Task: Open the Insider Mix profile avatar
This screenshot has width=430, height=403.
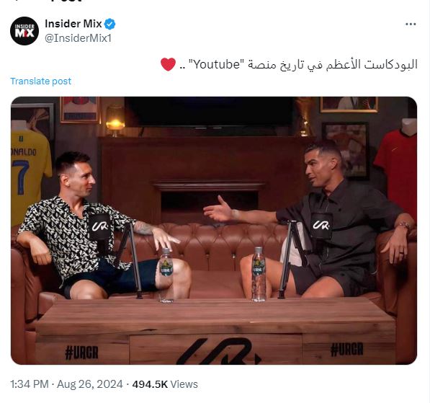Action: (24, 31)
